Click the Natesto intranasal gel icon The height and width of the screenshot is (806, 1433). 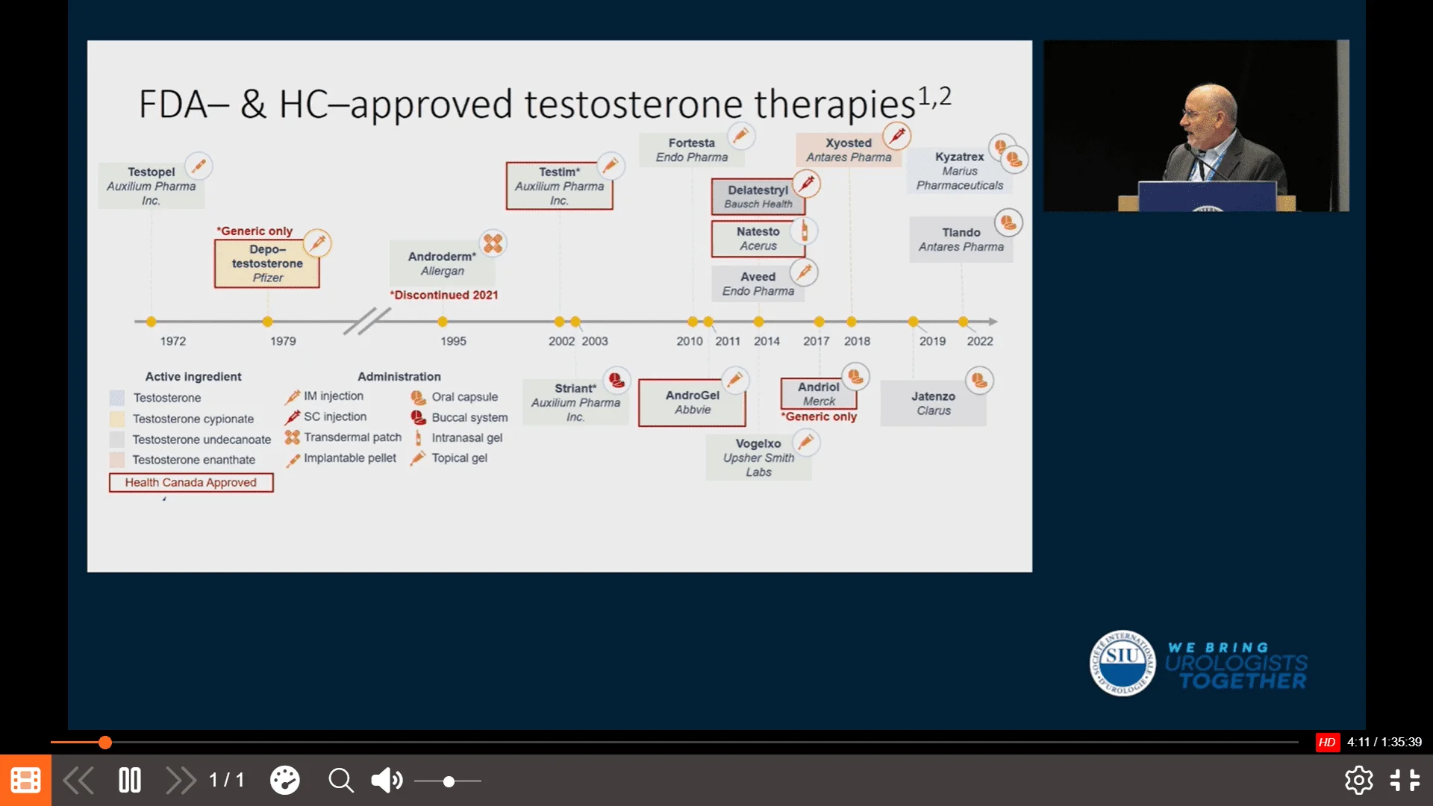(x=804, y=231)
